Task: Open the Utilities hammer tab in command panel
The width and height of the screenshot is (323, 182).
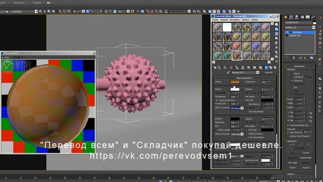Action: [313, 17]
